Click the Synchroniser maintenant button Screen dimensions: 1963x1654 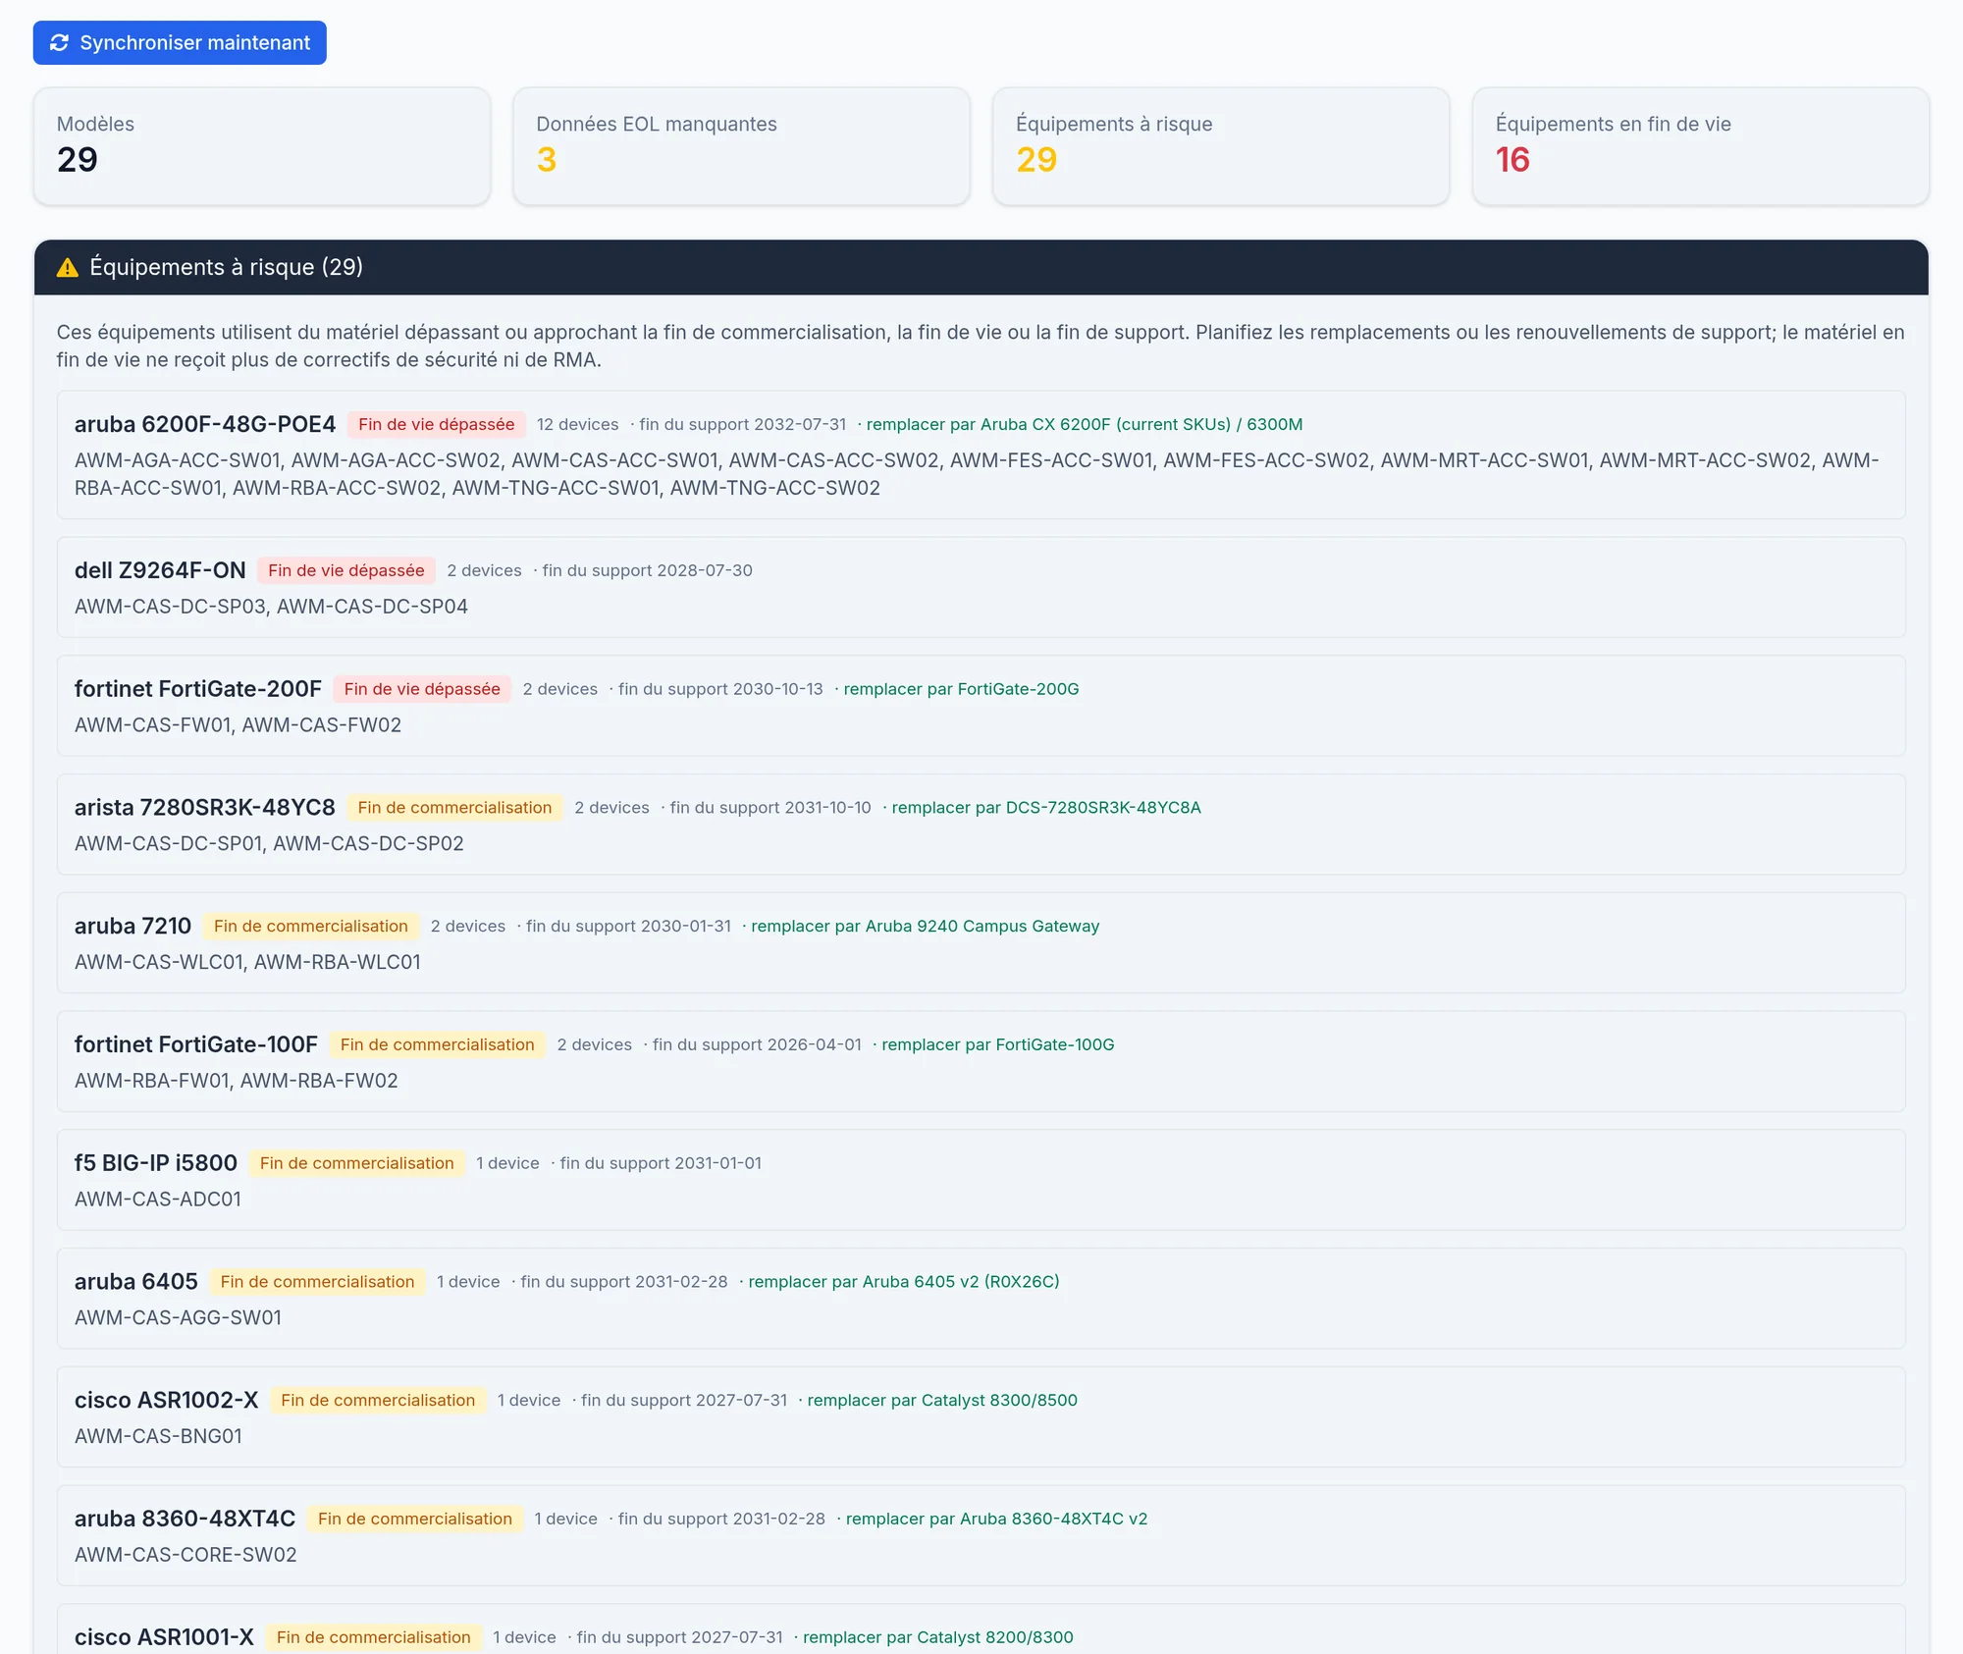(x=180, y=43)
